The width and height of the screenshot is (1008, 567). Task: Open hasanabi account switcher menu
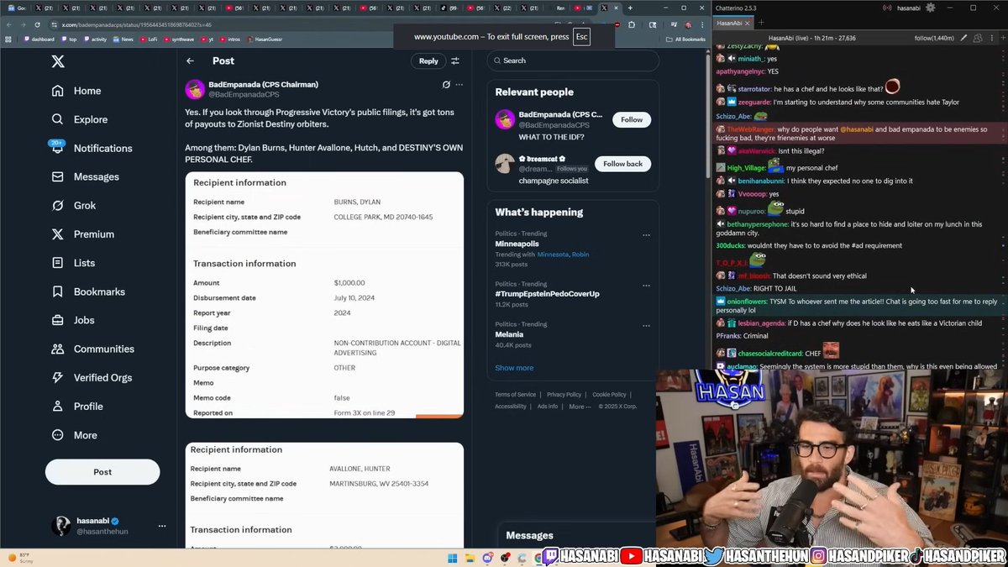(109, 526)
